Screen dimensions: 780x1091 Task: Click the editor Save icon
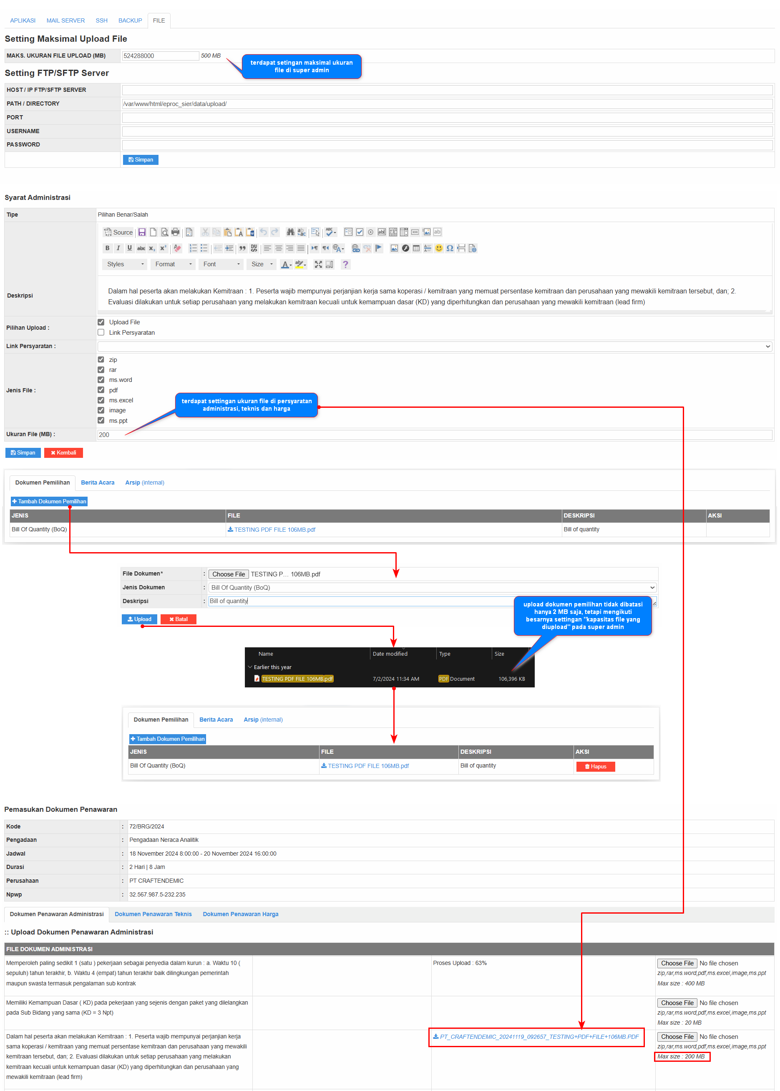point(142,232)
